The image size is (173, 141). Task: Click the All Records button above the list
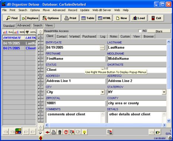30,32
